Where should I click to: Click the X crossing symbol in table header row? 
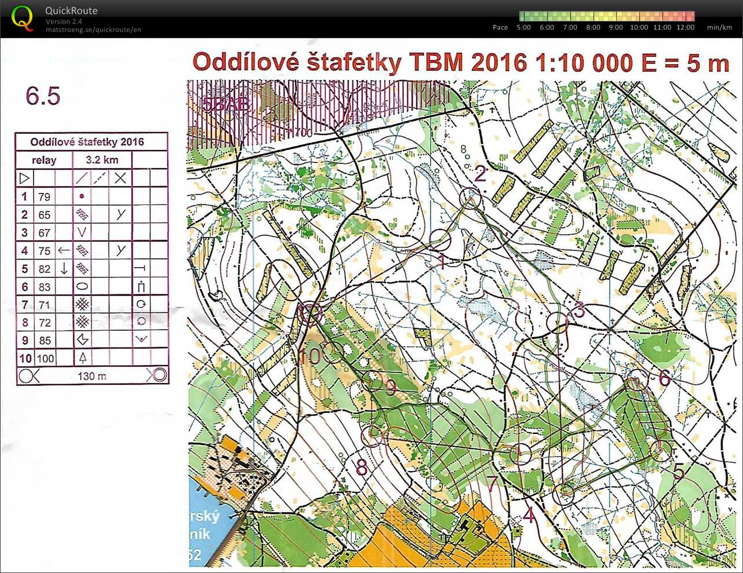point(120,178)
